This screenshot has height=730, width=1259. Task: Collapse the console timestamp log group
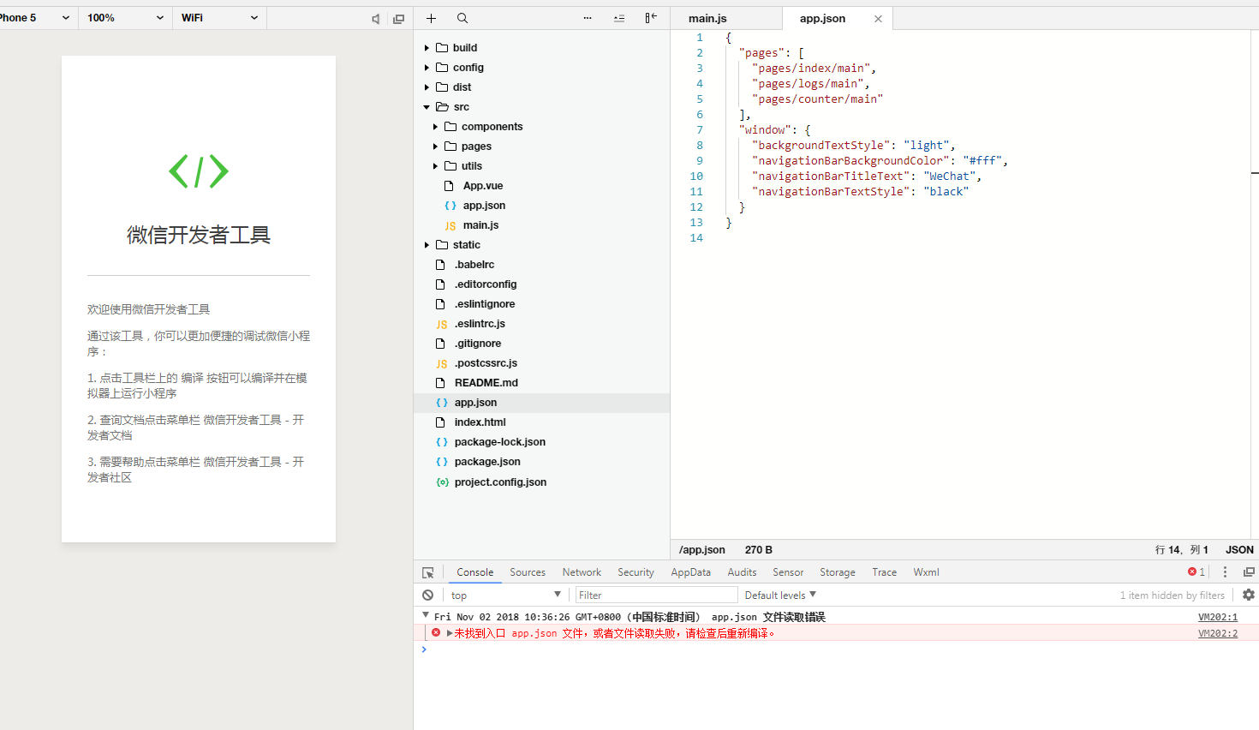click(426, 615)
